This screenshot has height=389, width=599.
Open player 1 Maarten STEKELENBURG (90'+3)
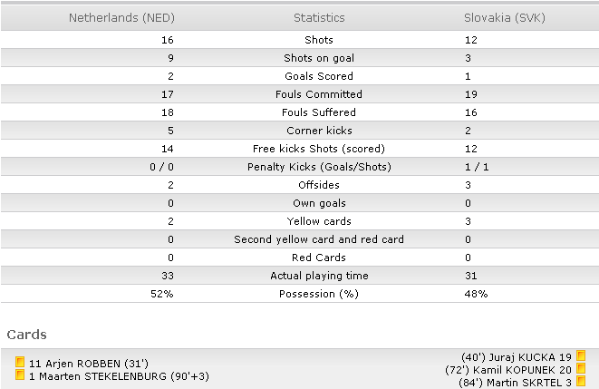pyautogui.click(x=120, y=376)
